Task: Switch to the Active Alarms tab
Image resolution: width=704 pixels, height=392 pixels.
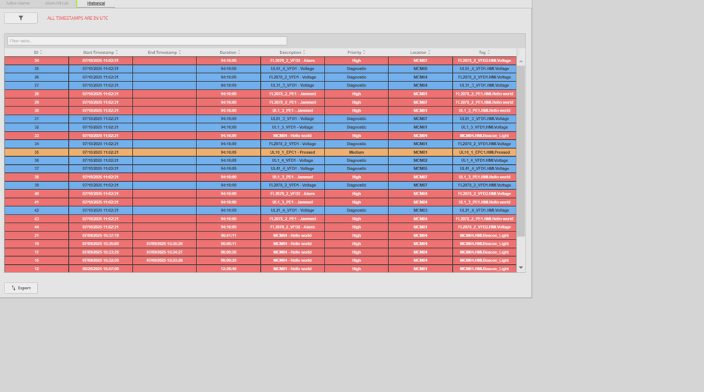Action: point(19,4)
